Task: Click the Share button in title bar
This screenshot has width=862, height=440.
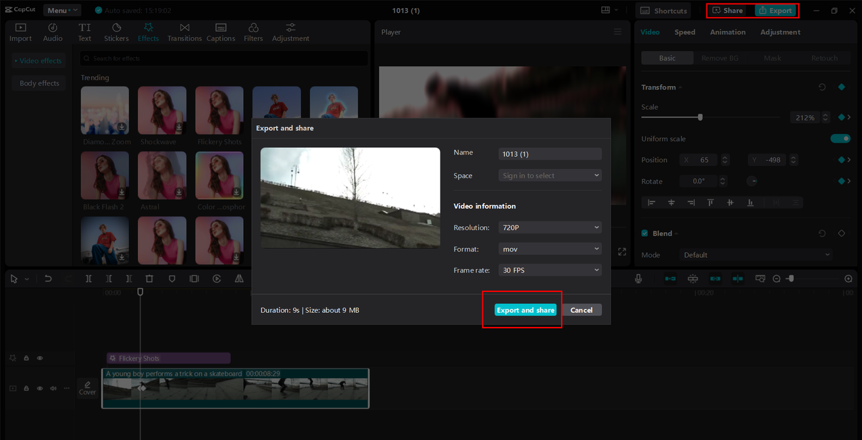Action: pos(728,11)
